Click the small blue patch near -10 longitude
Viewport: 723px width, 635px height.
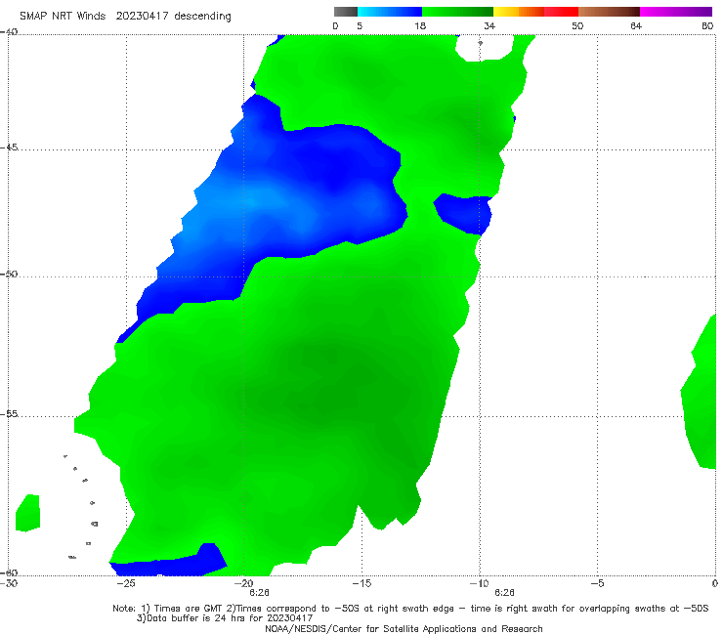[x=463, y=213]
